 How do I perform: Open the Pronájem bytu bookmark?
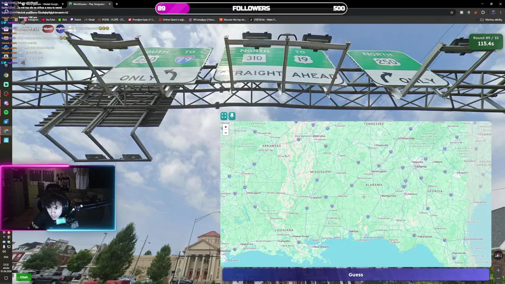141,19
